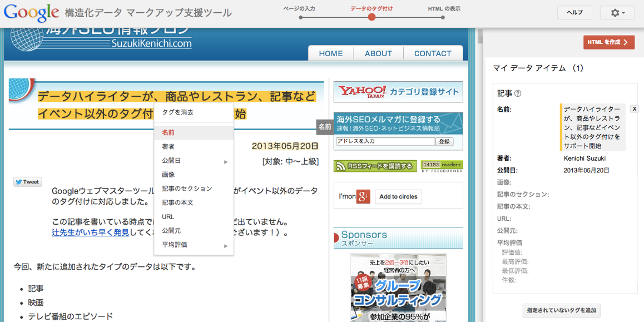Click the URL: field in the data panel
Screen dimensions: 644x322
pos(504,219)
